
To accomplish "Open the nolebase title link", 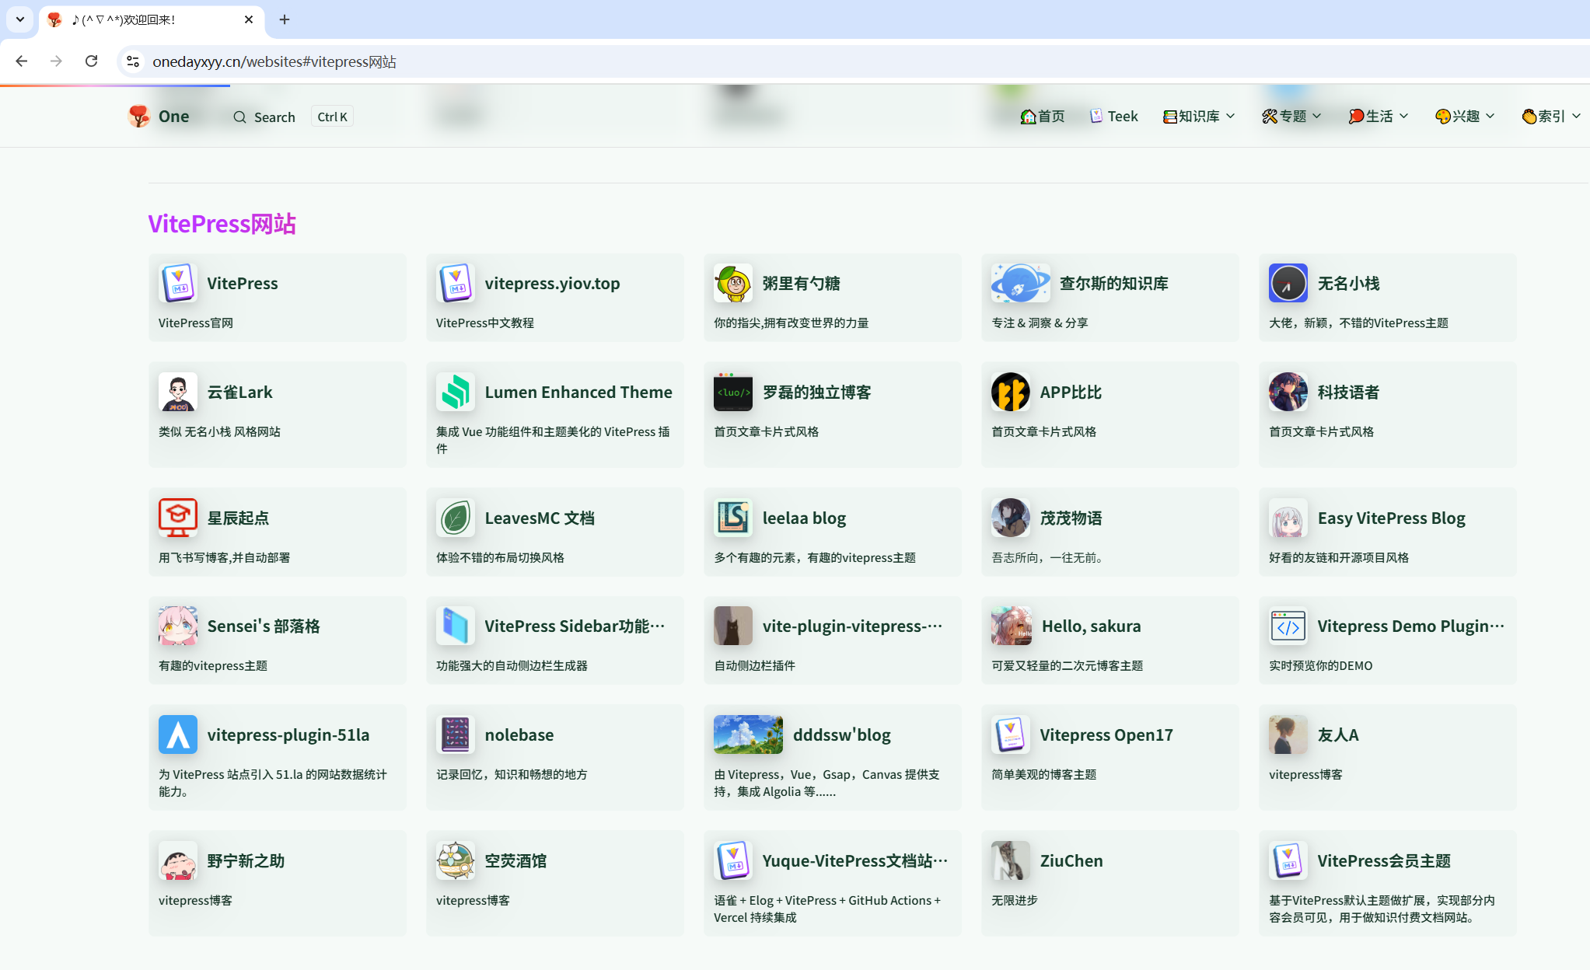I will [x=519, y=734].
